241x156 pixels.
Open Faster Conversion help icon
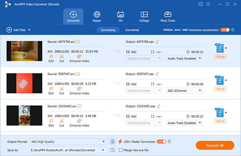(169, 142)
